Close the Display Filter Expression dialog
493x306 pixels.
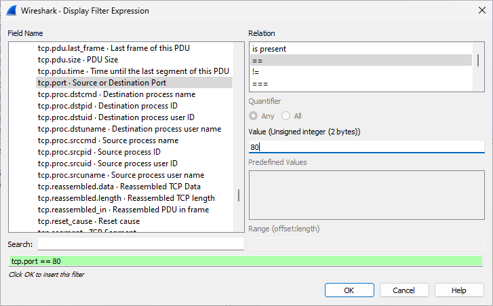(481, 10)
